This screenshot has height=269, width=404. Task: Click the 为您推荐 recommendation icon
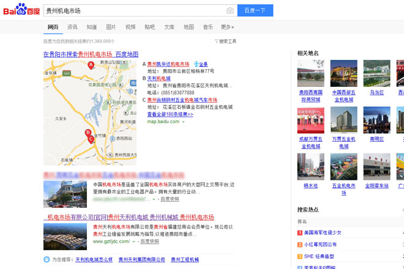click(x=47, y=259)
